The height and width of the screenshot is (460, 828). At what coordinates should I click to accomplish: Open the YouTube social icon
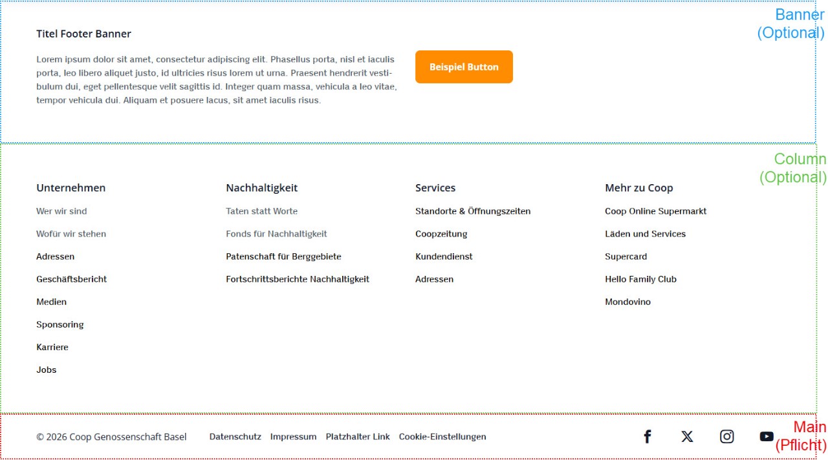[x=767, y=437]
